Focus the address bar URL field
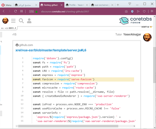Viewport: 156px width, 129px height. 65,12
